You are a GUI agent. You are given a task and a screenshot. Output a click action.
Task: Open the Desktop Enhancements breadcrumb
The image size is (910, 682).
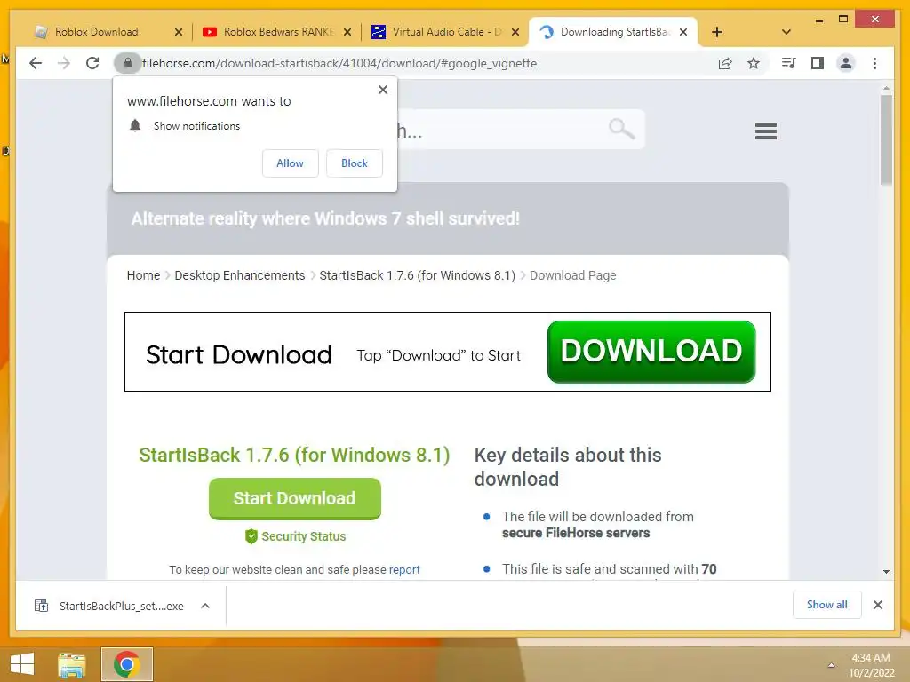[240, 275]
